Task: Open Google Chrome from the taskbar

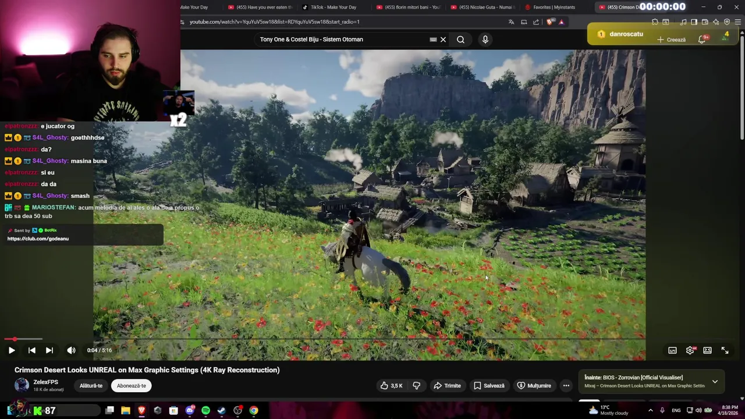Action: (x=254, y=410)
